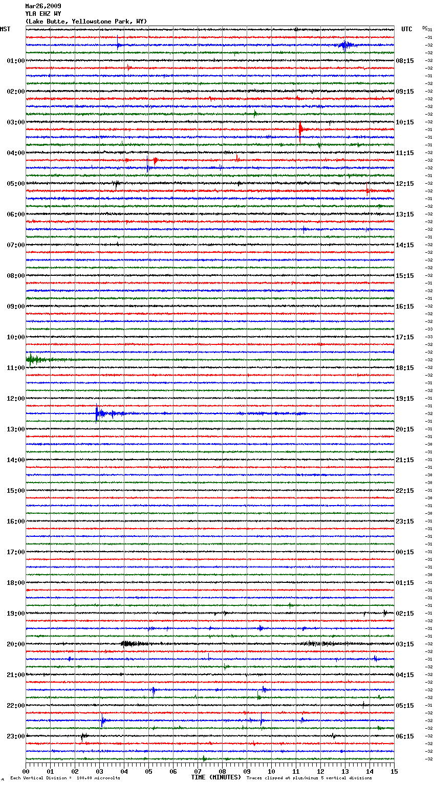
Task: Select the 22:00 MST hour label
Action: tap(16, 706)
